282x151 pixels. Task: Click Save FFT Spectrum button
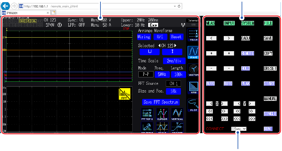(161, 102)
